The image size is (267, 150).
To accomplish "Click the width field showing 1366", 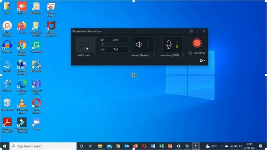I will (116, 40).
